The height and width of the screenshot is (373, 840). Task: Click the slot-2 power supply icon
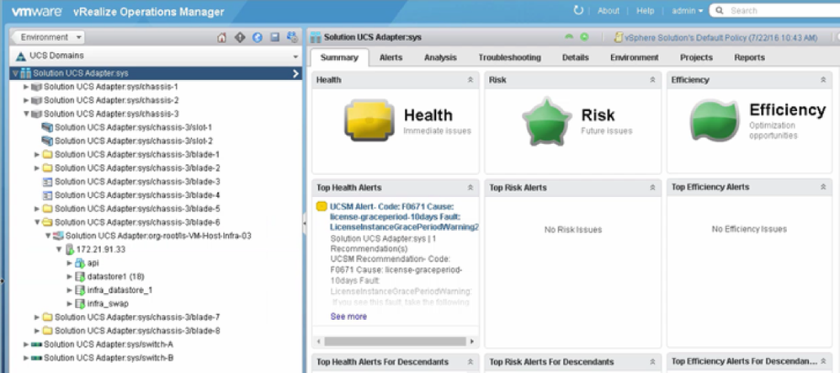47,141
